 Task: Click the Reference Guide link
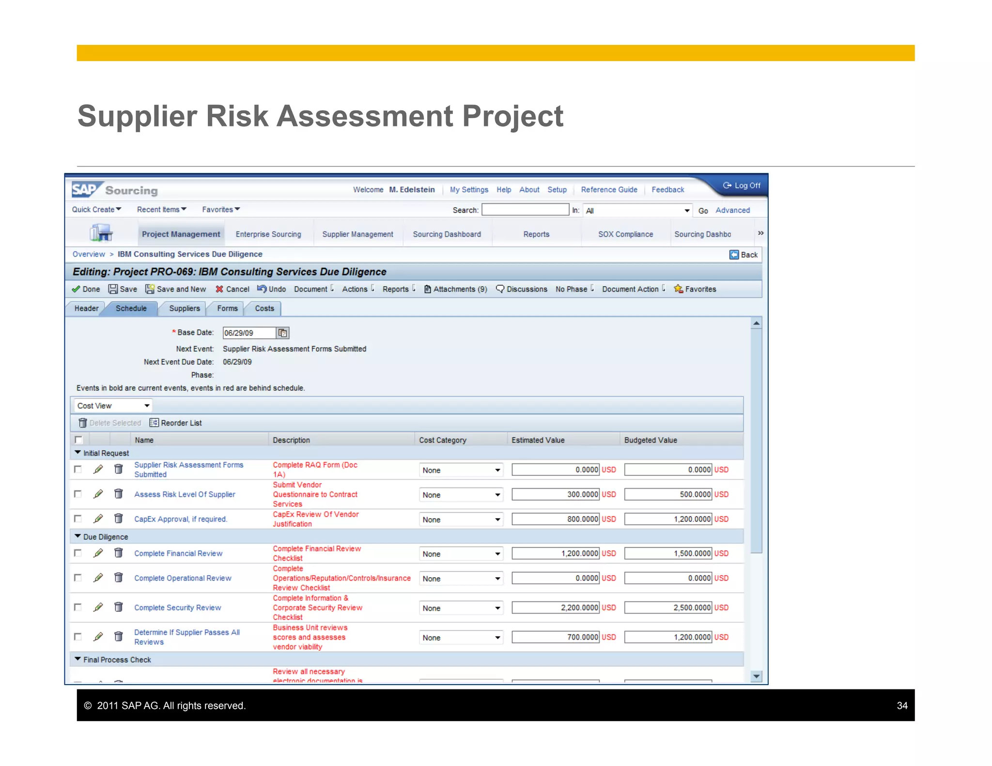pos(609,190)
